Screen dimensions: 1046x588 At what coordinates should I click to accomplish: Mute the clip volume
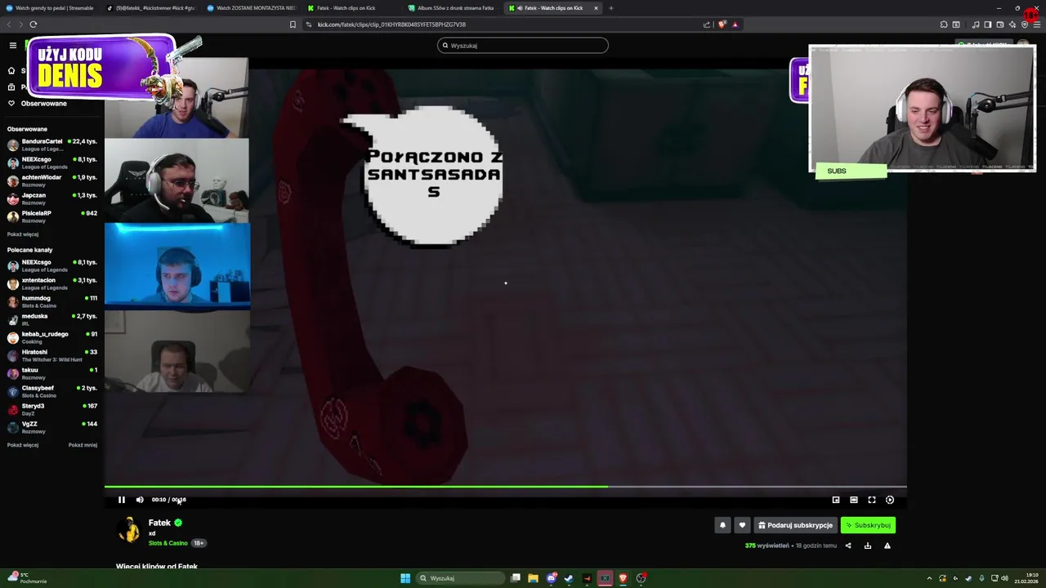point(140,500)
